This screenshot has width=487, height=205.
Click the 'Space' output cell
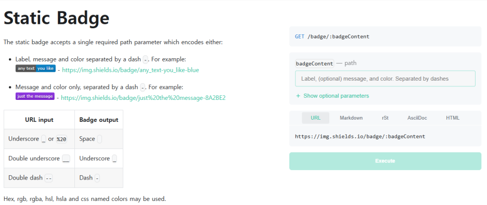coord(99,139)
